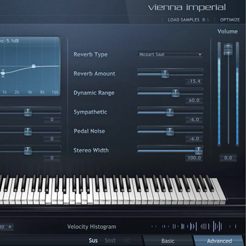Click the Volume value field 0.0
Screen dimensions: 246x246
click(228, 158)
